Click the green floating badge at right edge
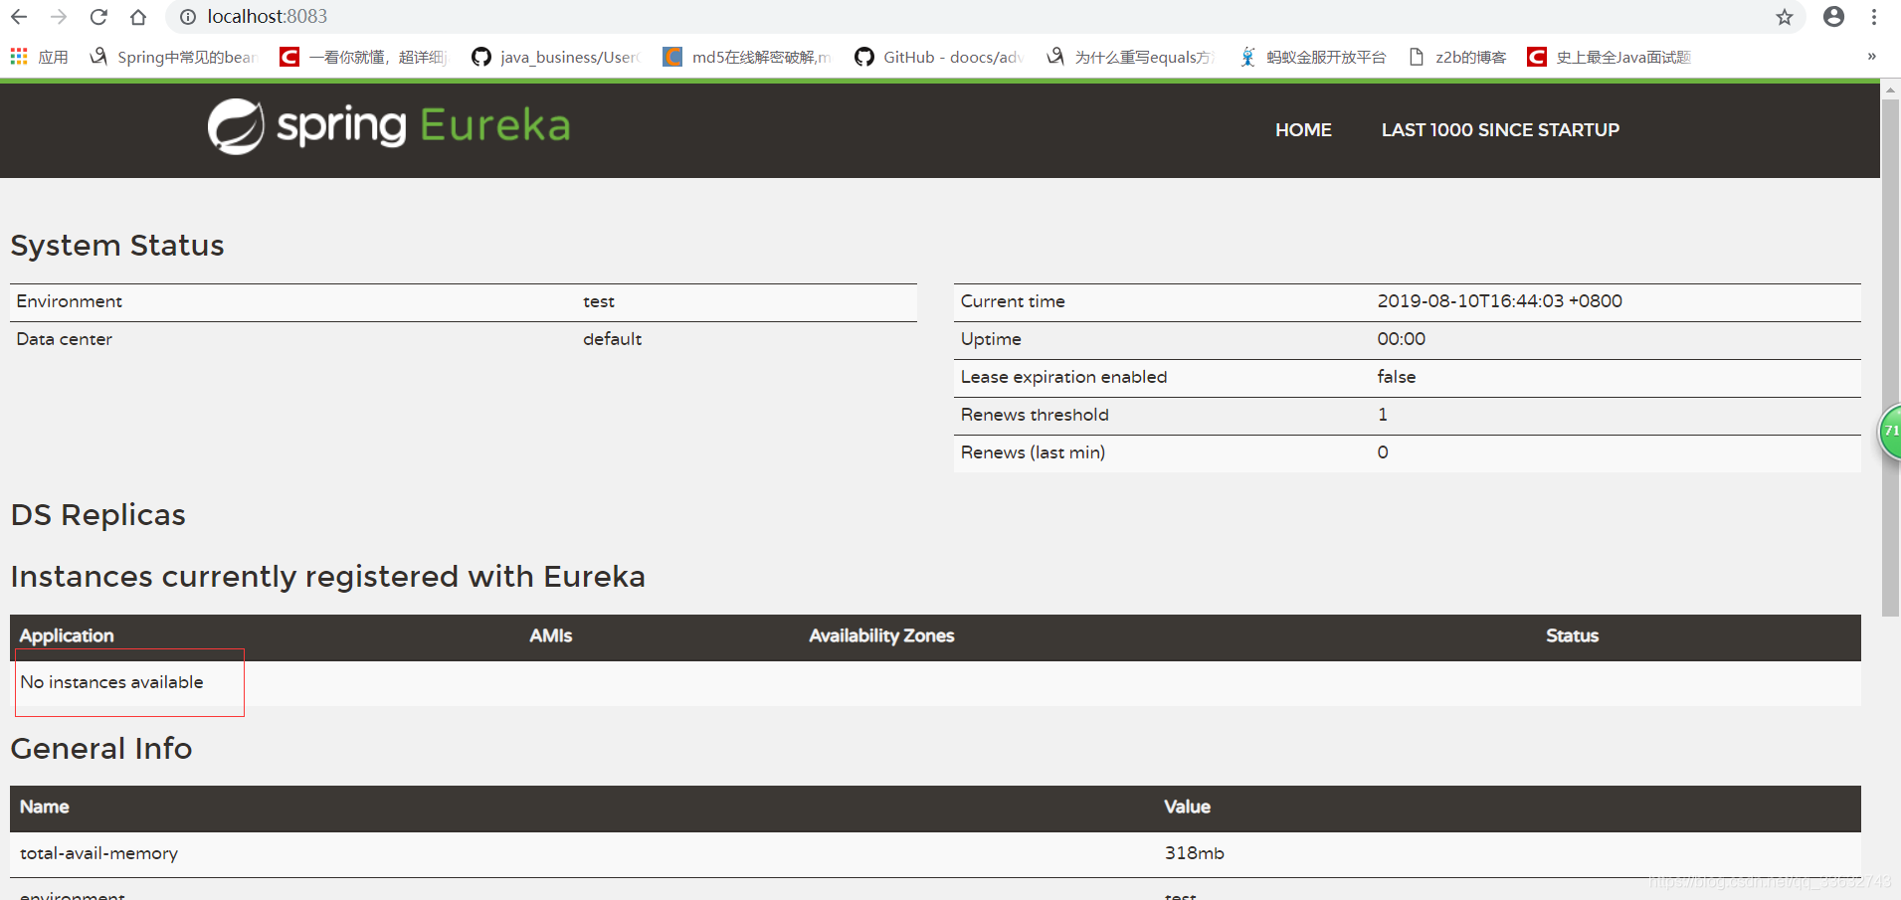The image size is (1901, 900). 1890,432
